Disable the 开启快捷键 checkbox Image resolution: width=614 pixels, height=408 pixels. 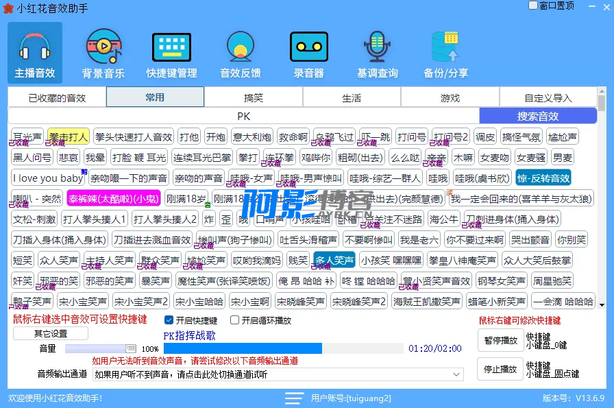(169, 320)
